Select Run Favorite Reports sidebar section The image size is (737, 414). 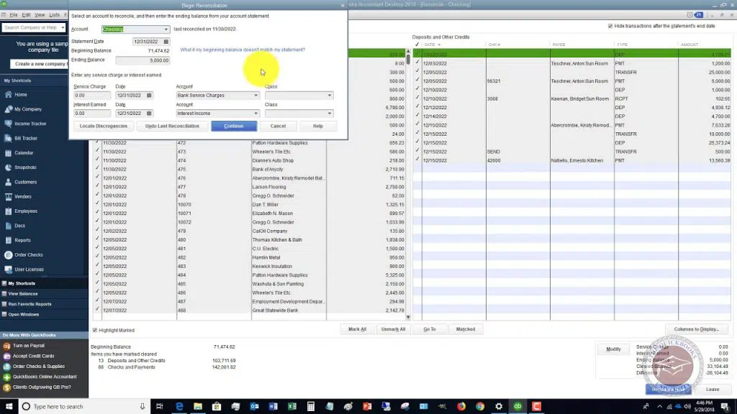point(30,304)
